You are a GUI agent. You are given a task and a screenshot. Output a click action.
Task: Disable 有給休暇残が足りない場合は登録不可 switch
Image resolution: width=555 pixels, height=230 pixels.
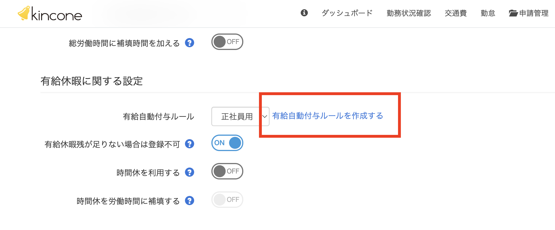coord(227,143)
